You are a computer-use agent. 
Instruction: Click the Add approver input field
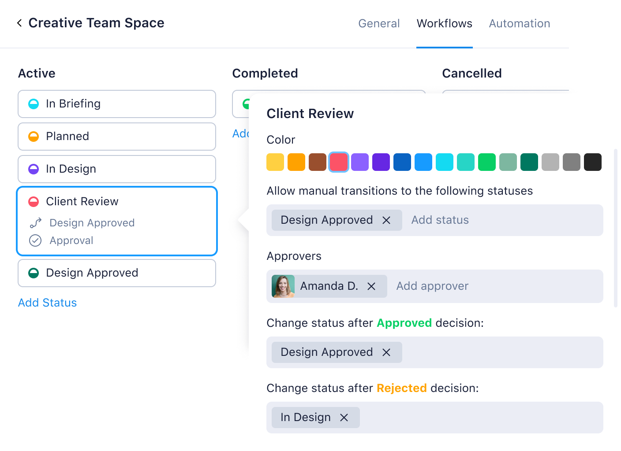tap(432, 286)
